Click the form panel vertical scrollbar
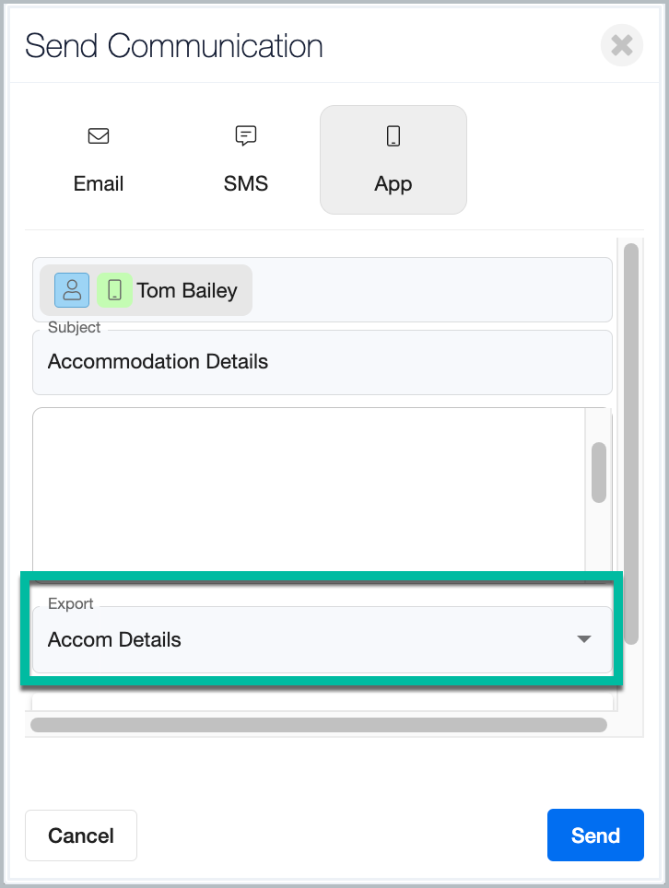The image size is (669, 888). click(631, 444)
